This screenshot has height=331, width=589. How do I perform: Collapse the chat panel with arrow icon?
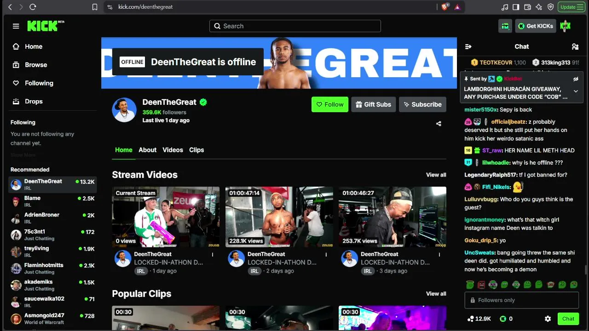coord(468,46)
